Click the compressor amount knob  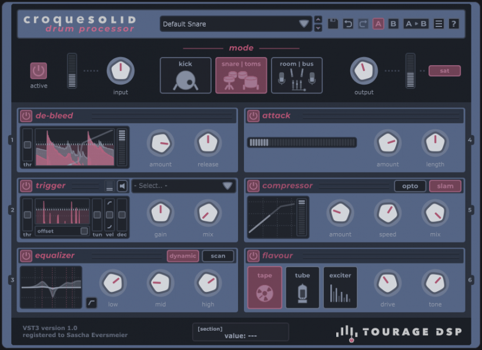click(x=340, y=213)
